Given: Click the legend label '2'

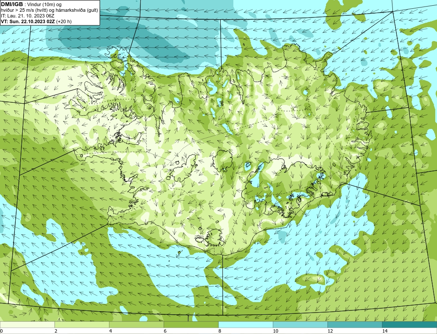Looking at the screenshot, I should click(56, 331).
